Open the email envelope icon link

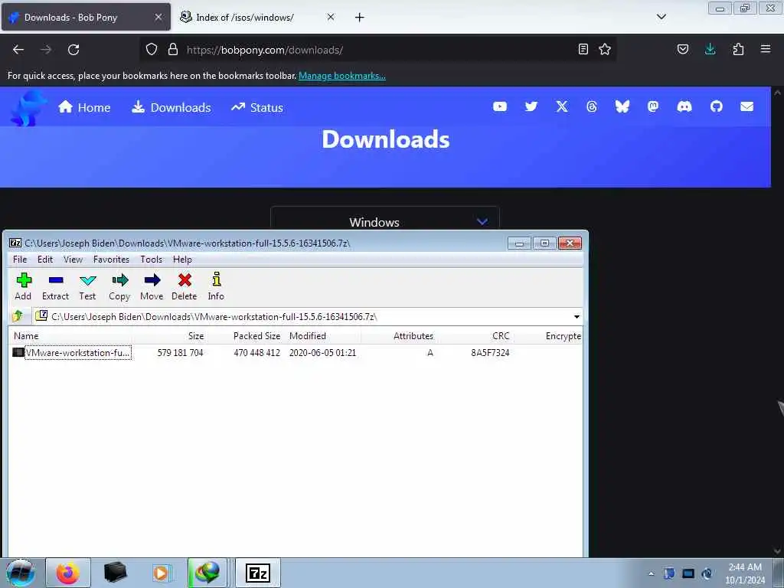click(x=747, y=106)
